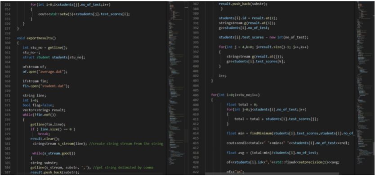This screenshot has width=375, height=177.
Task: Click the "break;" statement
Action: click(44, 134)
